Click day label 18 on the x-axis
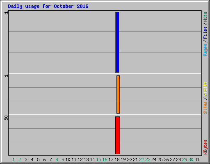The image size is (210, 164). tap(117, 159)
